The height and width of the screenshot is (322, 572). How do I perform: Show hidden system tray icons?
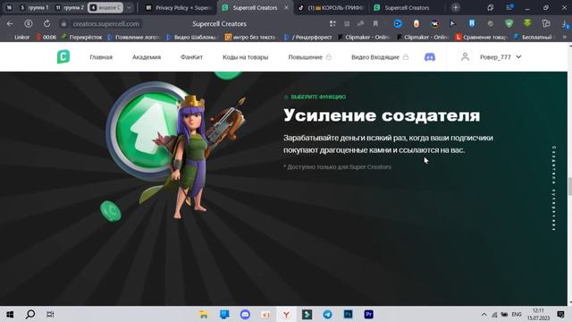(484, 314)
